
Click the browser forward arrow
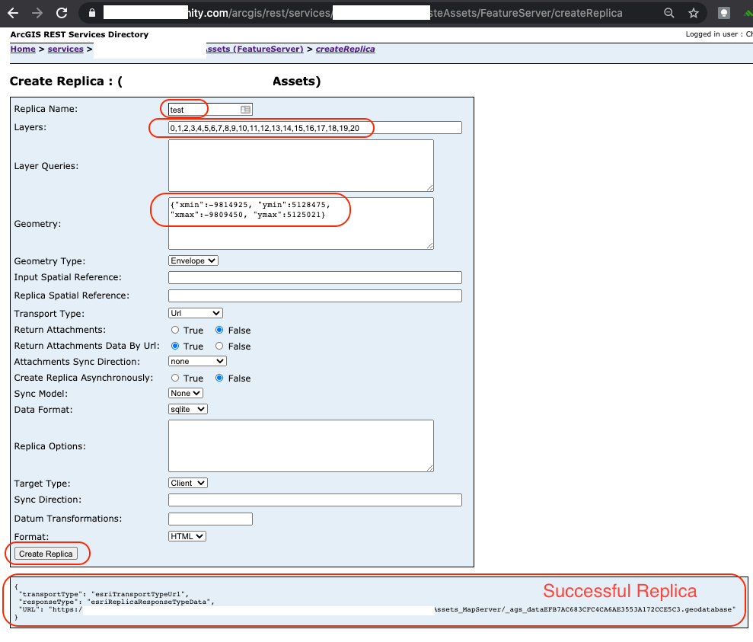(x=37, y=13)
